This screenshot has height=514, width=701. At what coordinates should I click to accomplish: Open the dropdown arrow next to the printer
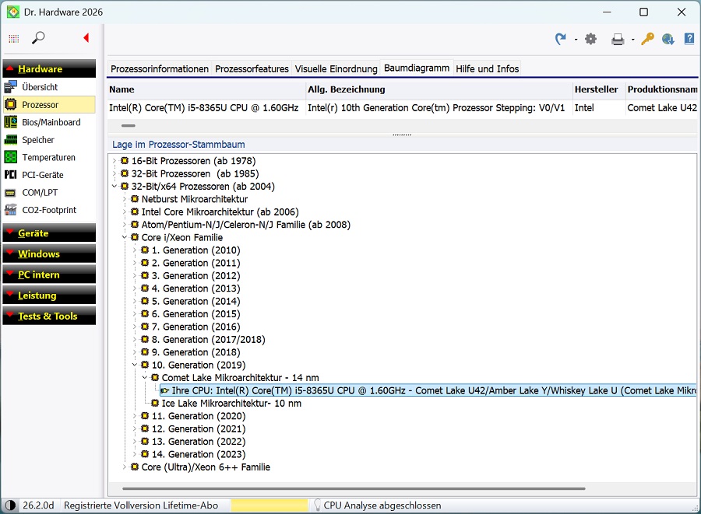[x=633, y=40]
